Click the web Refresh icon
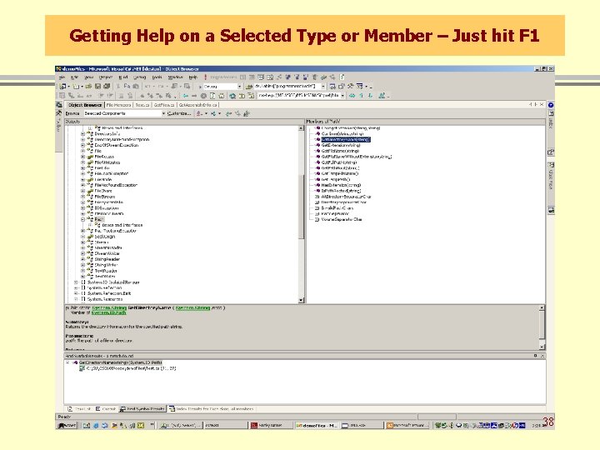This screenshot has width=600, height=450. pyautogui.click(x=212, y=96)
